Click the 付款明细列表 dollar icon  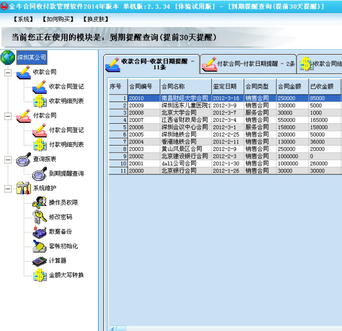click(40, 145)
